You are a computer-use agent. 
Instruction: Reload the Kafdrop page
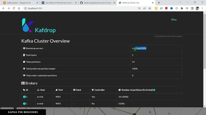pos(14,8)
